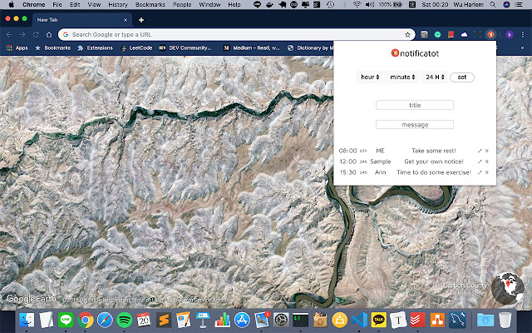Edit the 08:00 'Take some rest!' notice
Image resolution: width=532 pixels, height=333 pixels.
[x=480, y=151]
